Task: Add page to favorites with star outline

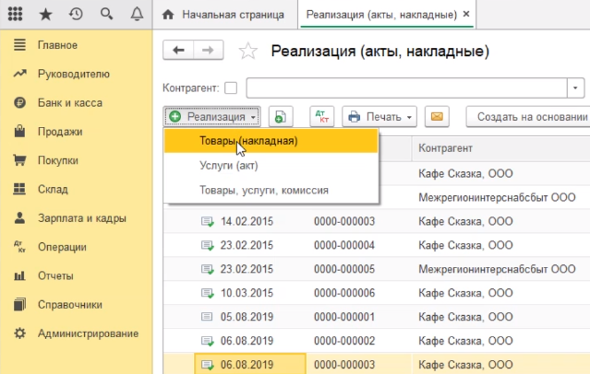Action: coord(247,51)
